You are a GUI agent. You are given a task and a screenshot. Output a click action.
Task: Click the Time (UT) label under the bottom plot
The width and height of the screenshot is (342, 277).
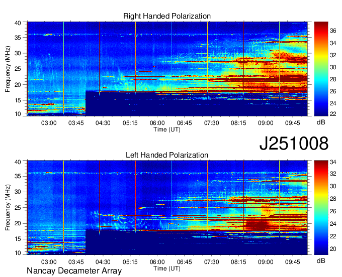[167, 268]
